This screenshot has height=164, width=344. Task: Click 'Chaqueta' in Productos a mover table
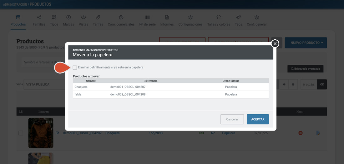(81, 87)
